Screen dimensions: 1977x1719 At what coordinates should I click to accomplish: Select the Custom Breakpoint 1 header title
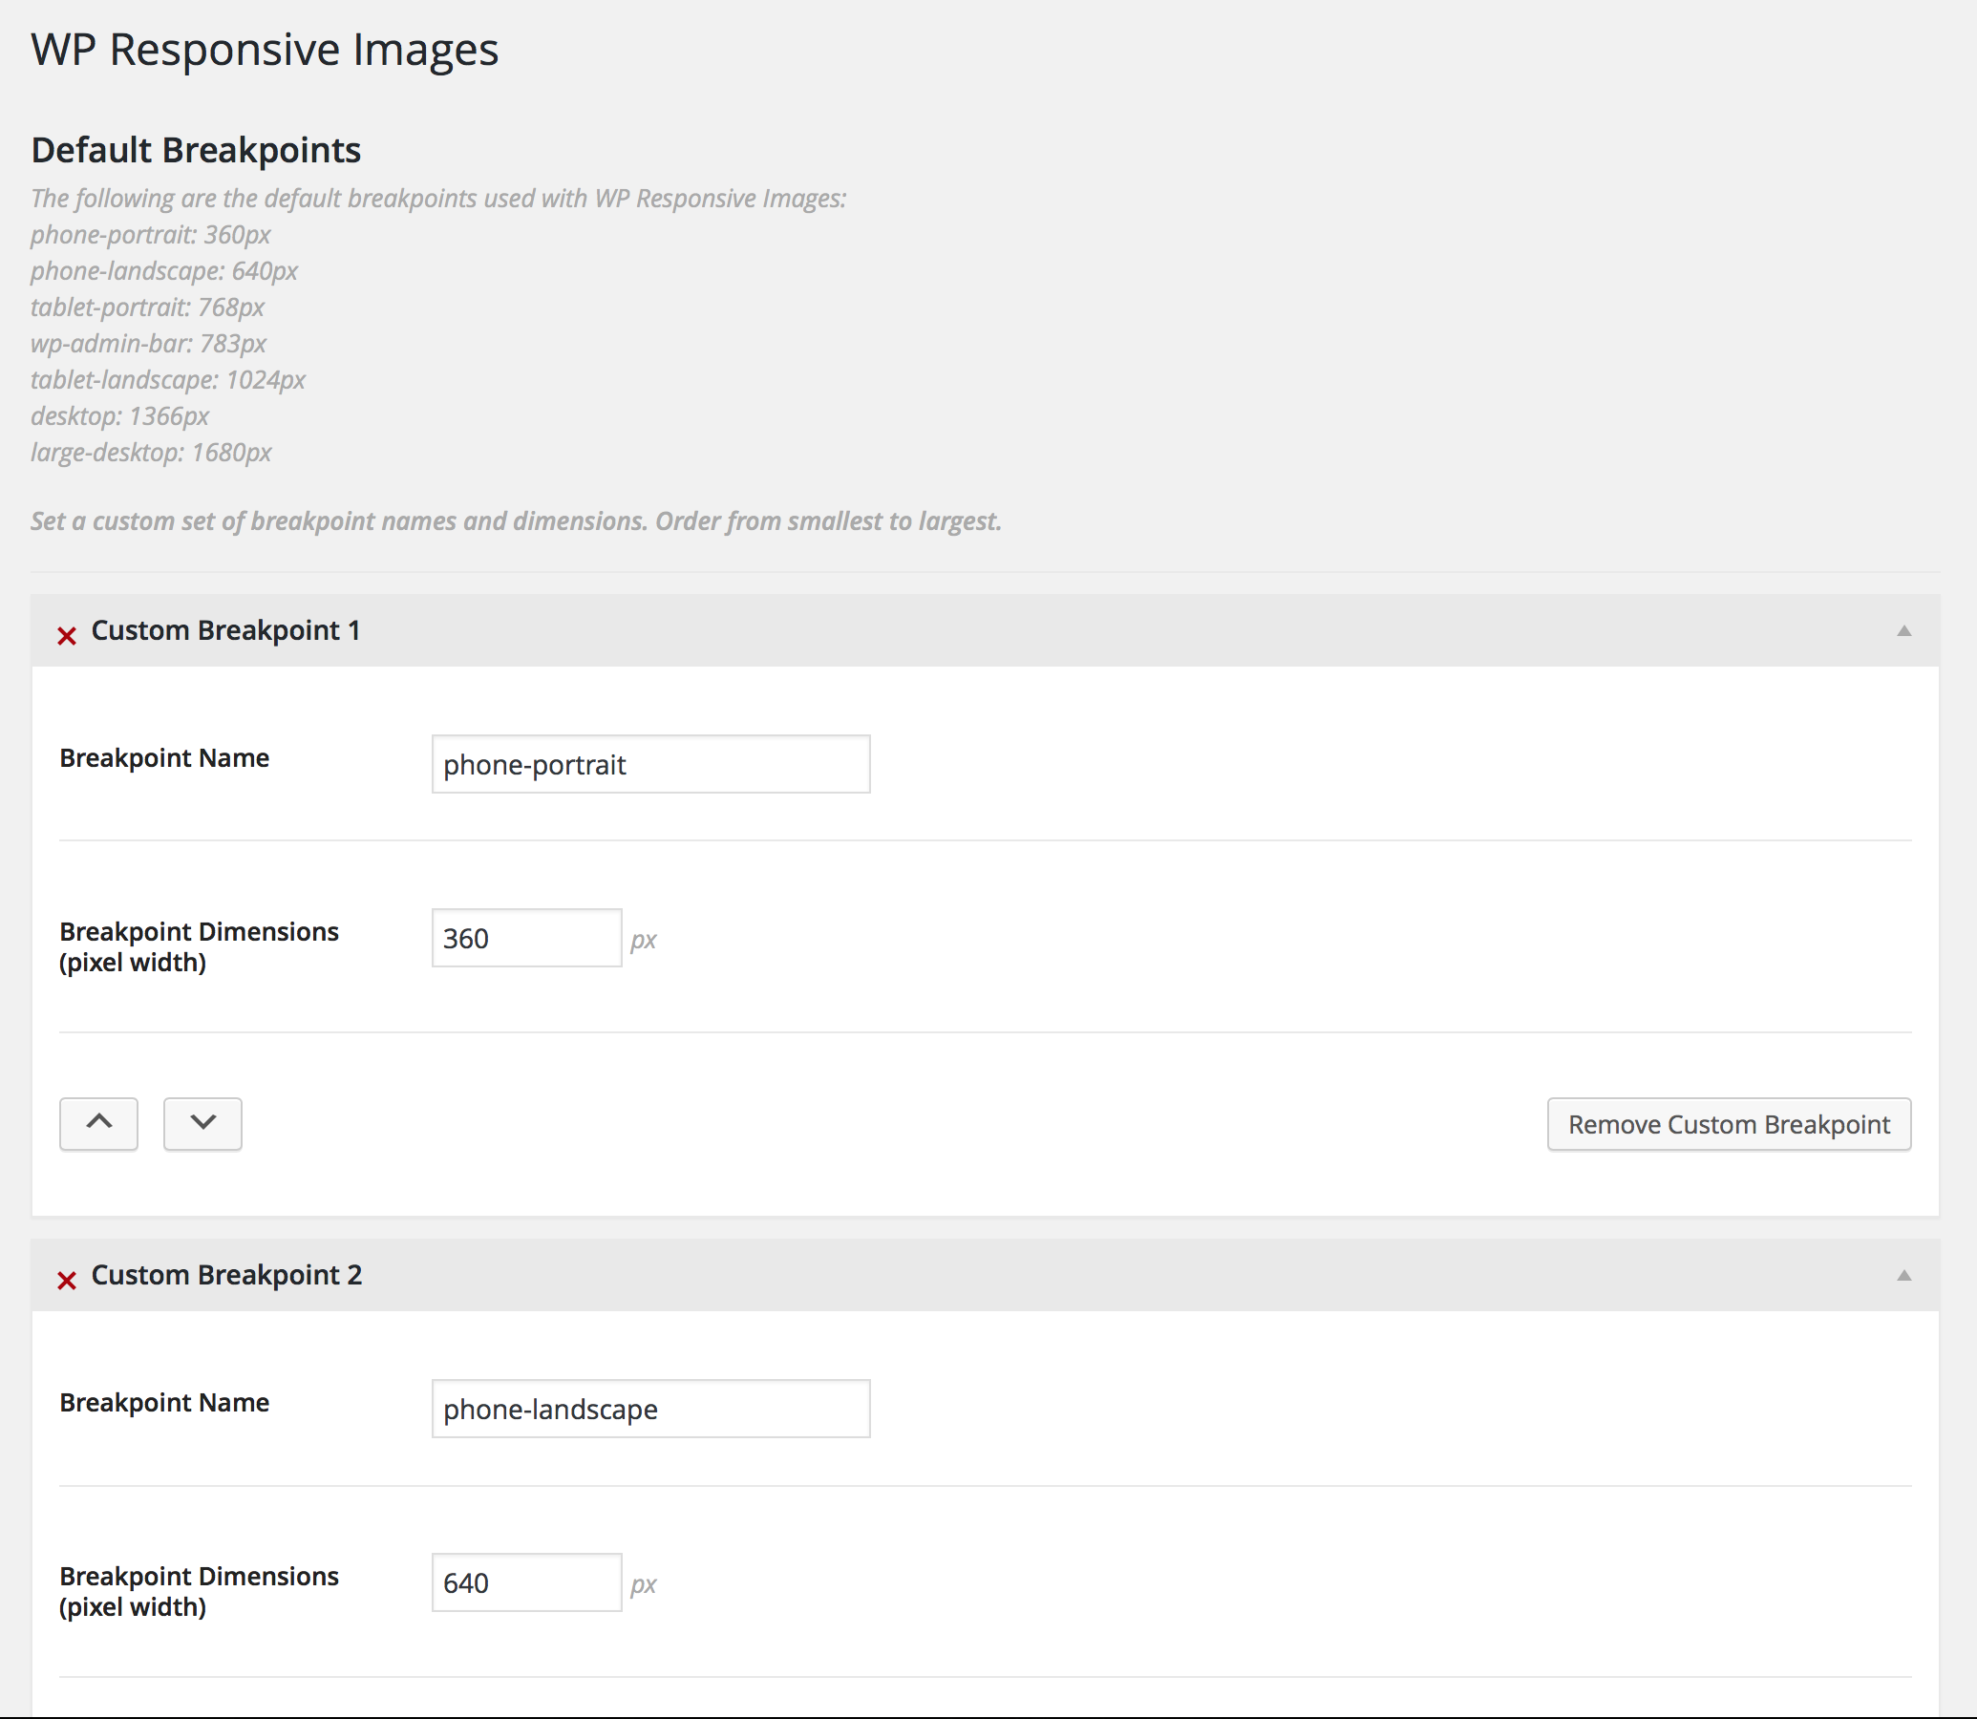coord(225,630)
